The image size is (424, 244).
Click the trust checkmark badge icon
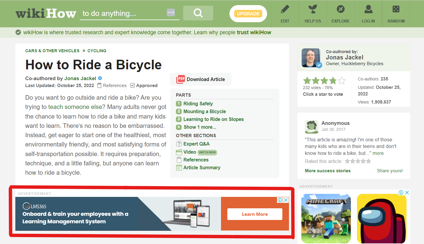[18, 32]
